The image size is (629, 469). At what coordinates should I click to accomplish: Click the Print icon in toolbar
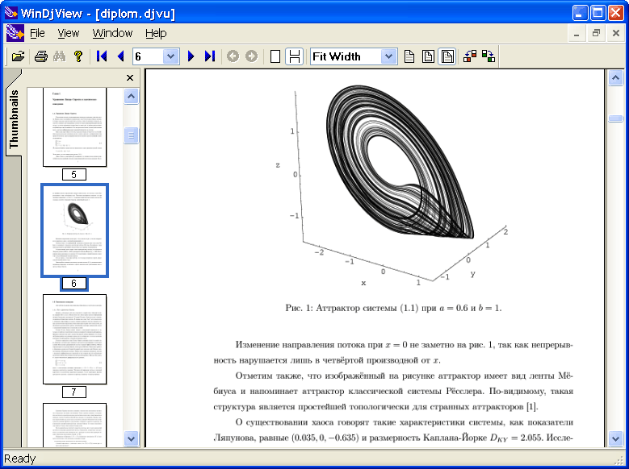pyautogui.click(x=40, y=56)
